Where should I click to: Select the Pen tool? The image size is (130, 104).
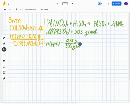click(4, 38)
